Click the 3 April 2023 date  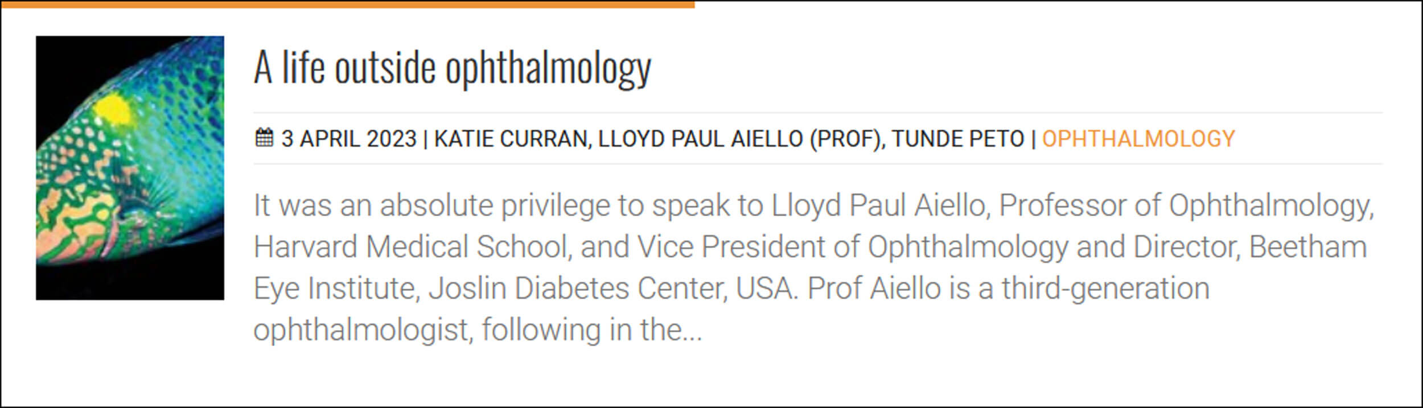(348, 139)
